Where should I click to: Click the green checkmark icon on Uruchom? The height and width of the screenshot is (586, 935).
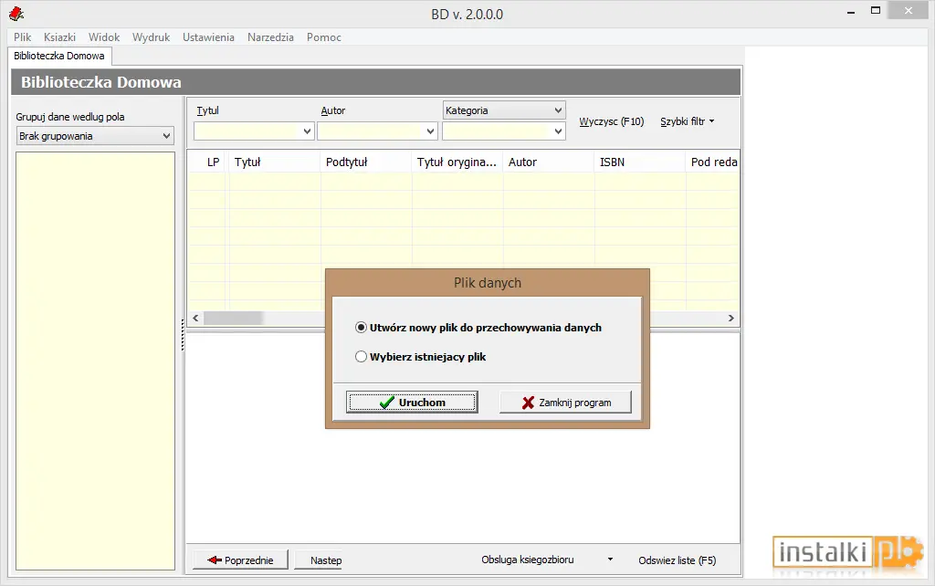pyautogui.click(x=387, y=403)
